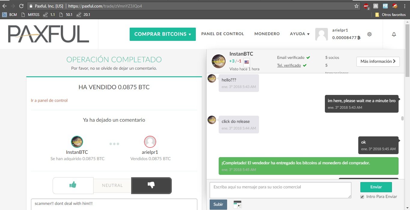This screenshot has height=210, width=410.
Task: Click the Paxful logo
Action: point(48,34)
